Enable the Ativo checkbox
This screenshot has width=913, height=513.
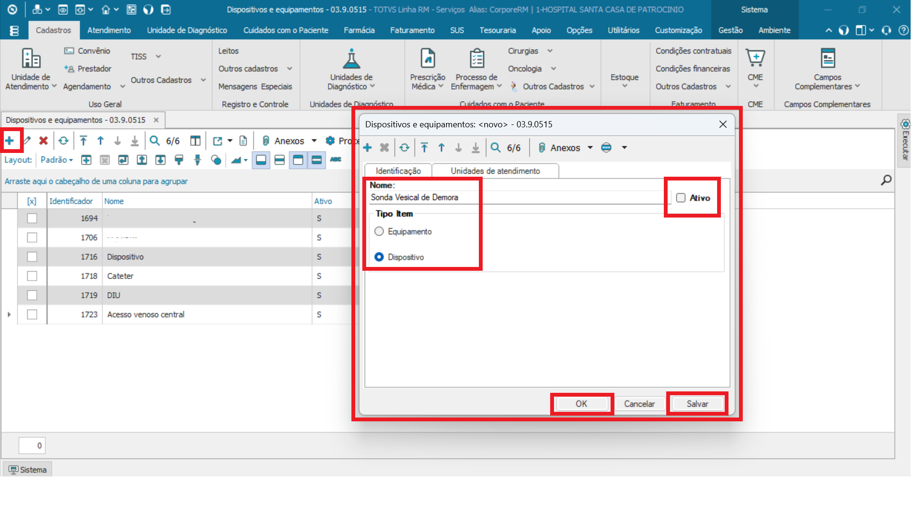tap(681, 198)
